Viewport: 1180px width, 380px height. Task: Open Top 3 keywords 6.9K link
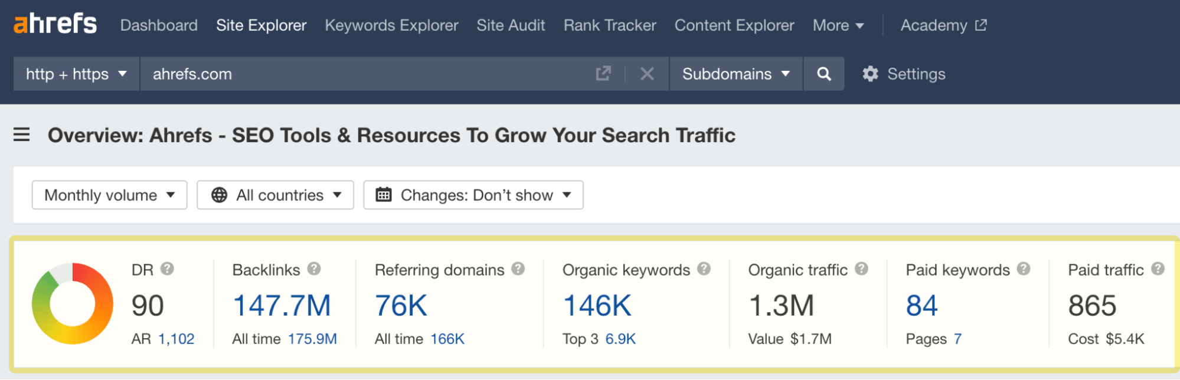[620, 339]
